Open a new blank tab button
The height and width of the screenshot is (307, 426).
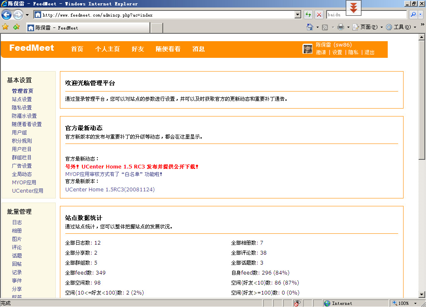click(x=157, y=28)
